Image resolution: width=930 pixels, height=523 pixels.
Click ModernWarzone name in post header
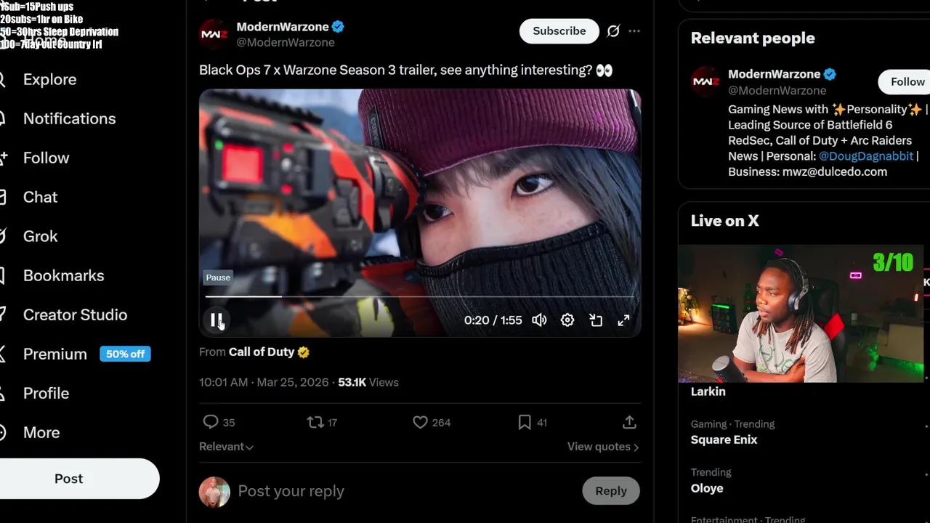(x=283, y=27)
